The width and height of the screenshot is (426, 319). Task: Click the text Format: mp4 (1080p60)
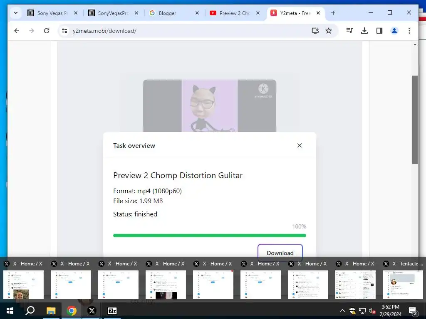pyautogui.click(x=148, y=191)
